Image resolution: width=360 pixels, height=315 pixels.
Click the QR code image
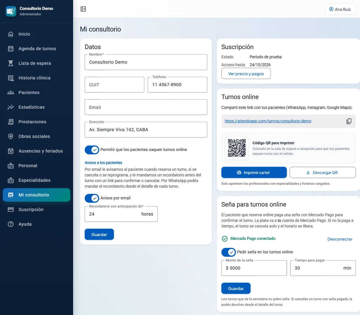(237, 148)
